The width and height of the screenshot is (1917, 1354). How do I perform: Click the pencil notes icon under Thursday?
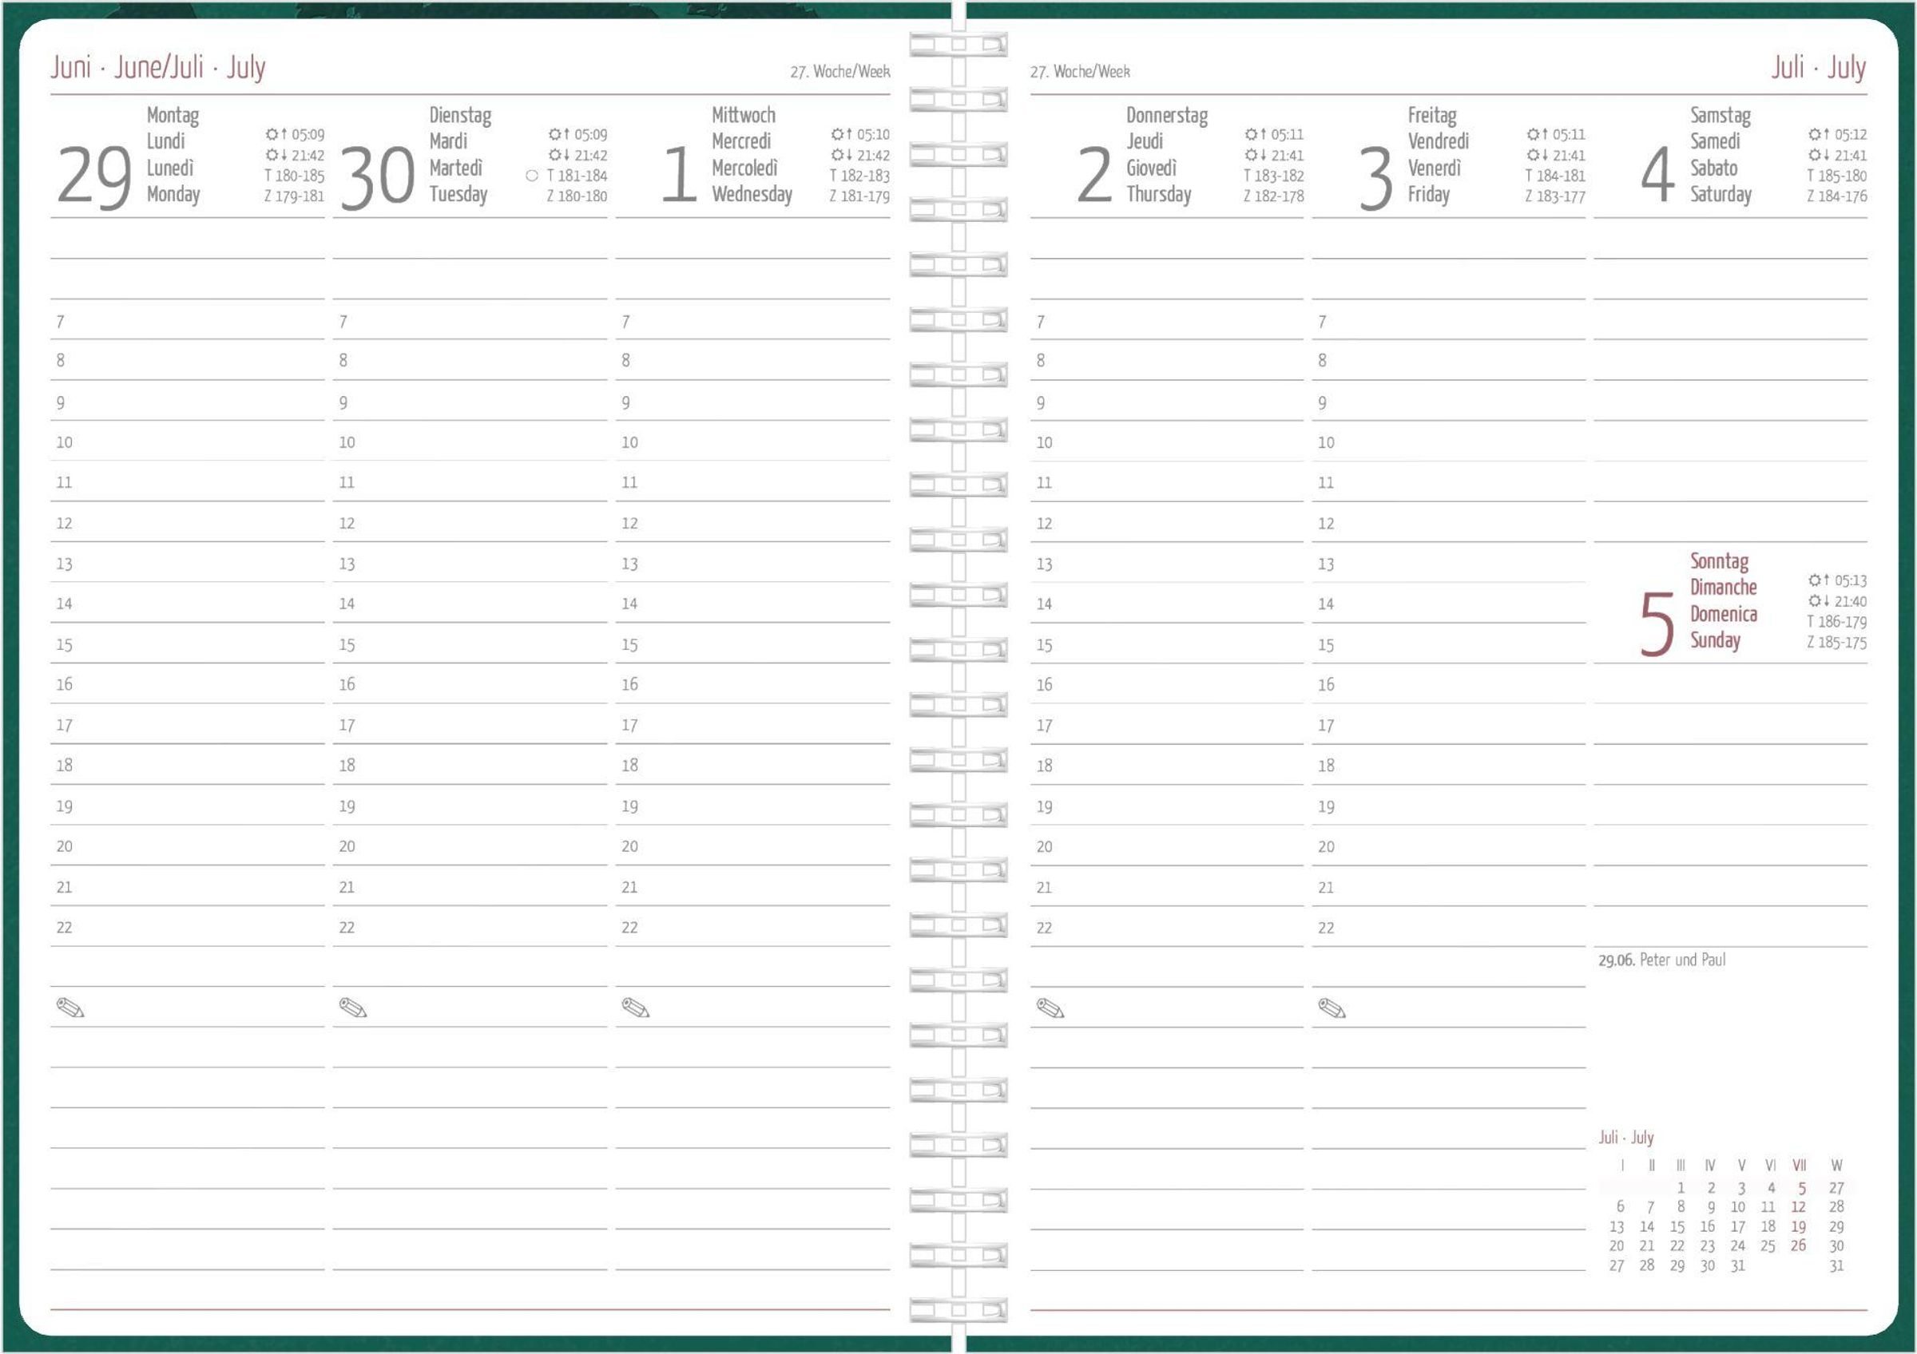pos(1050,1008)
